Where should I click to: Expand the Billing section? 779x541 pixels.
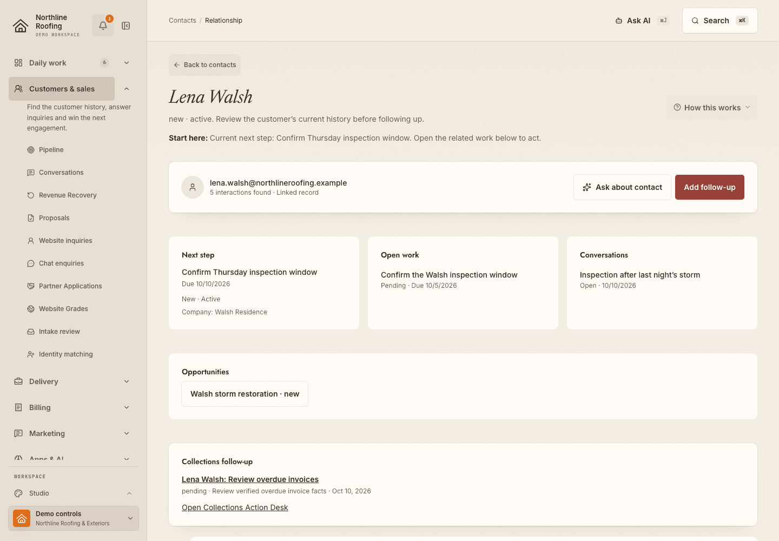127,407
